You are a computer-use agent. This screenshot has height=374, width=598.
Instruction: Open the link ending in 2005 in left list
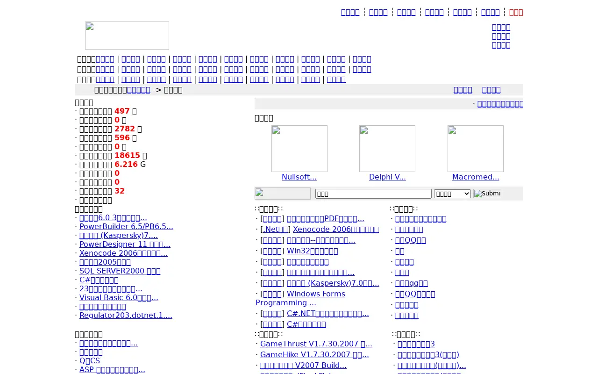pos(105,262)
